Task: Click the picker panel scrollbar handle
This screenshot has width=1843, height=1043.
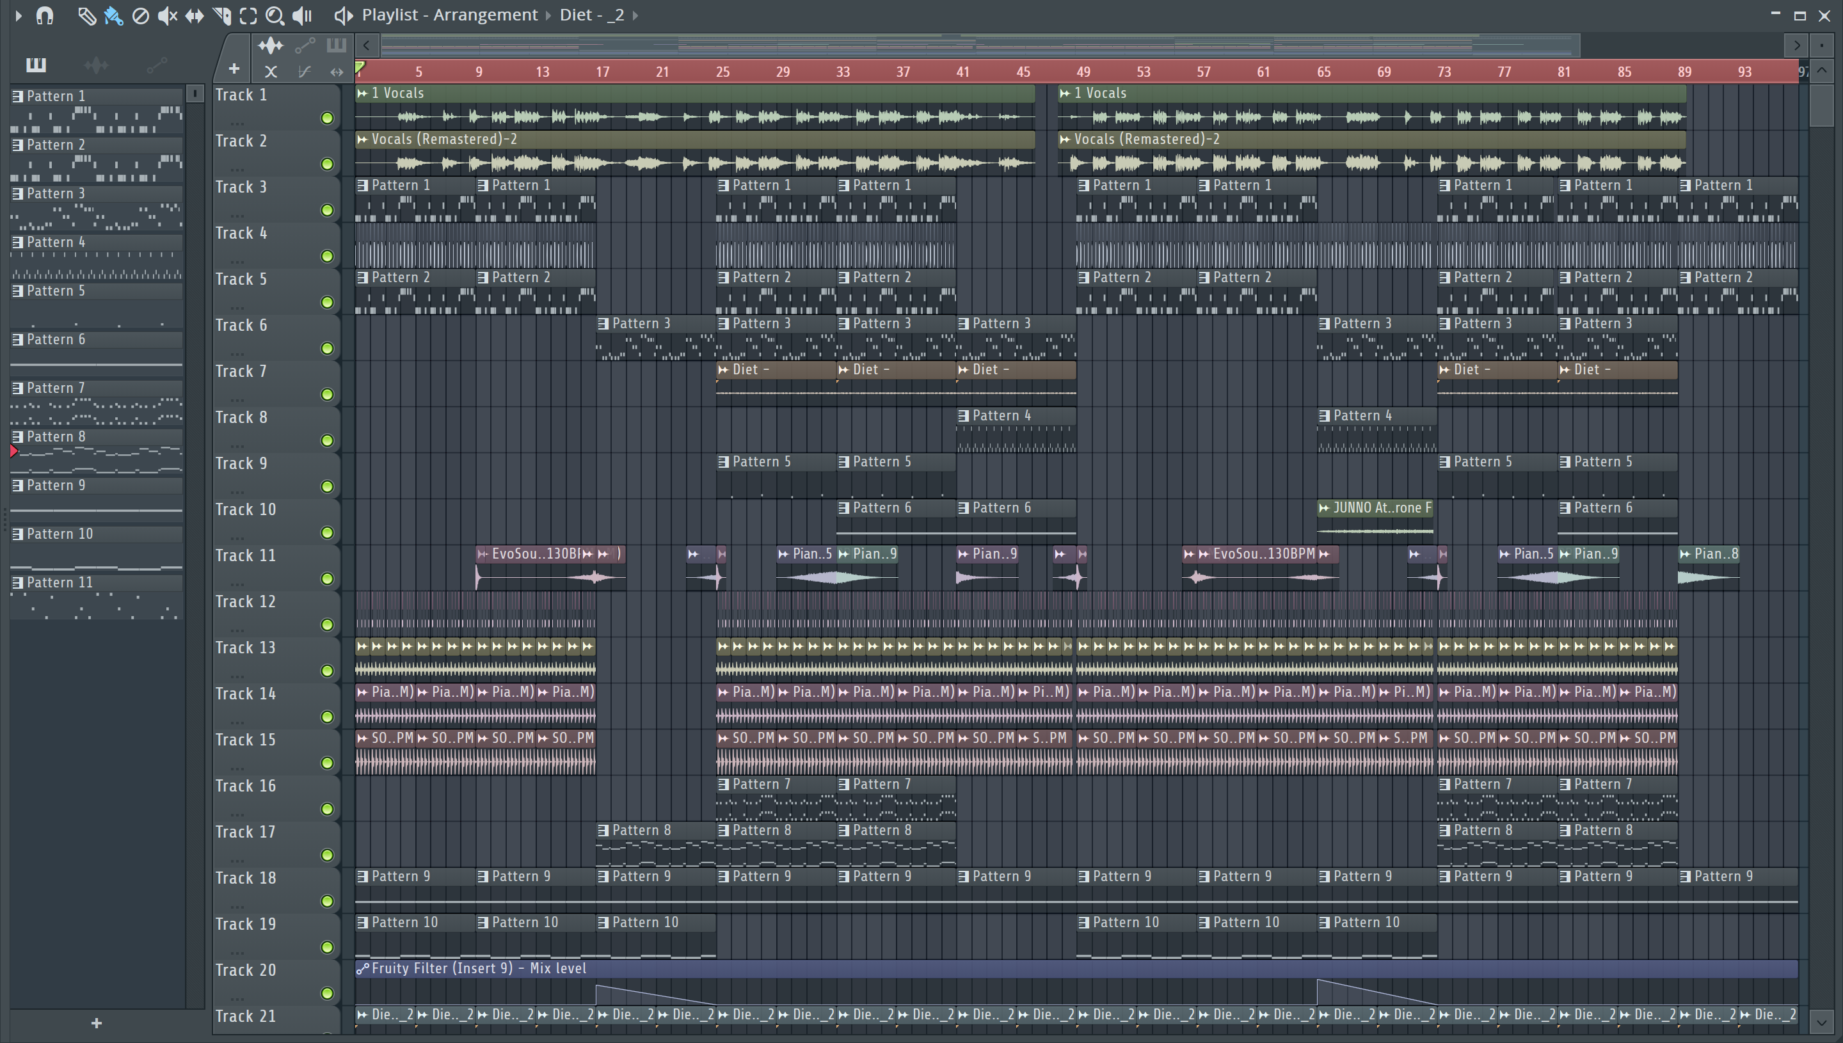Action: [195, 94]
